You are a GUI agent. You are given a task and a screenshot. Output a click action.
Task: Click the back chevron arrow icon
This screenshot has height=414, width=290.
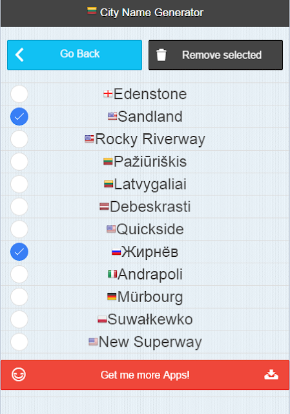pos(19,55)
